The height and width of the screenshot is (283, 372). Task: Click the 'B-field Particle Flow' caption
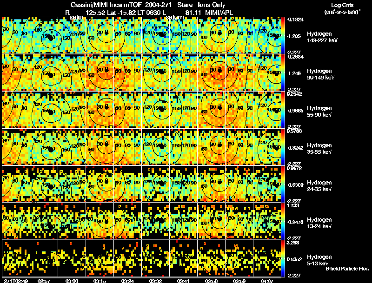point(347,269)
